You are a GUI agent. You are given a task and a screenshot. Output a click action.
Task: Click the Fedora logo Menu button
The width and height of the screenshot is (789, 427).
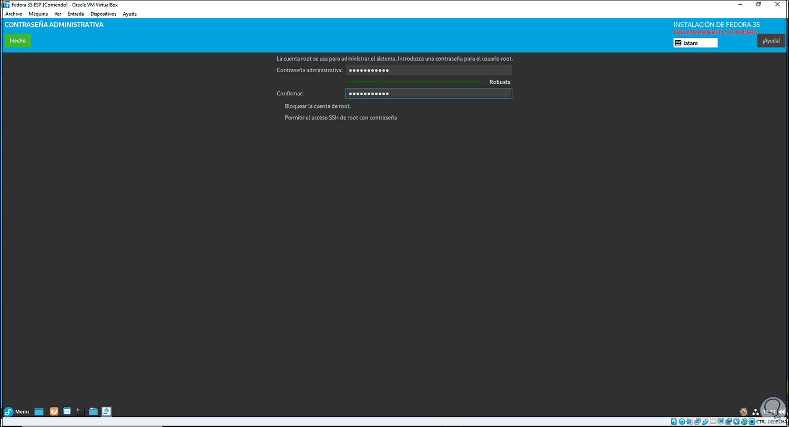(16, 411)
